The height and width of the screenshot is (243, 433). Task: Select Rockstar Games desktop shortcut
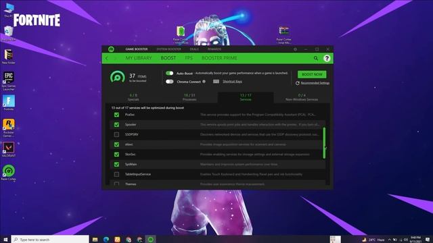click(x=9, y=128)
